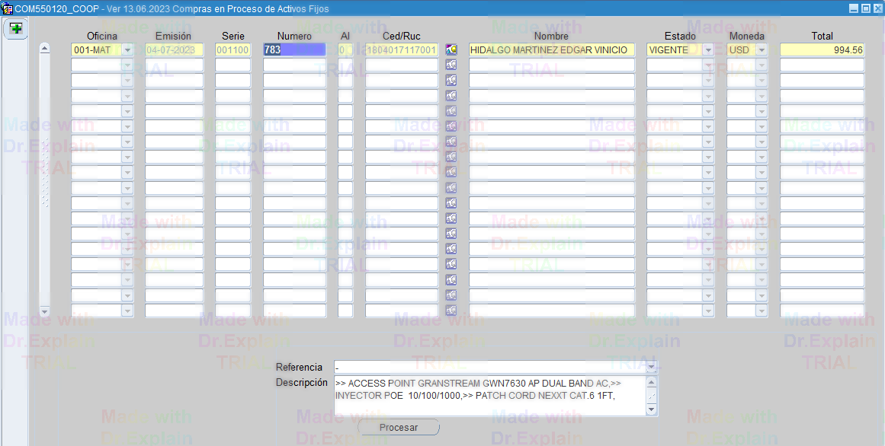Click the Emisión date field 04-07-2023
Image resolution: width=885 pixels, height=446 pixels.
[174, 49]
